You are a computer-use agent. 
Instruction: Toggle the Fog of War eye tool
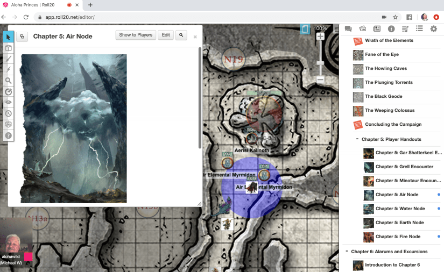pos(8,102)
